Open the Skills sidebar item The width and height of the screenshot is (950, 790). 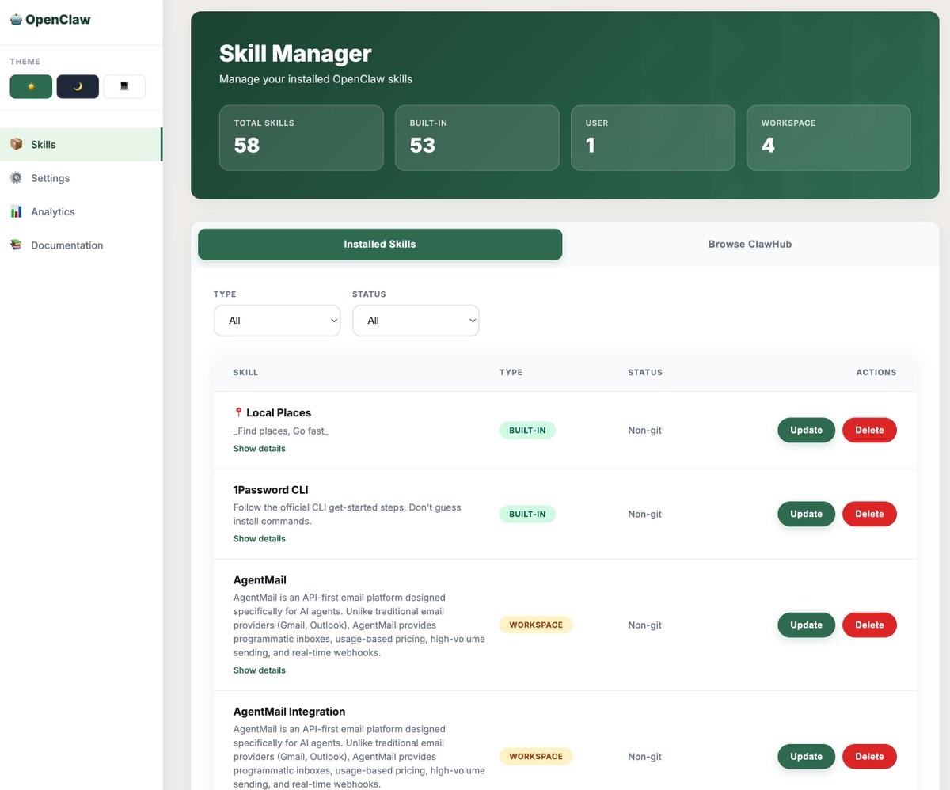[x=82, y=144]
